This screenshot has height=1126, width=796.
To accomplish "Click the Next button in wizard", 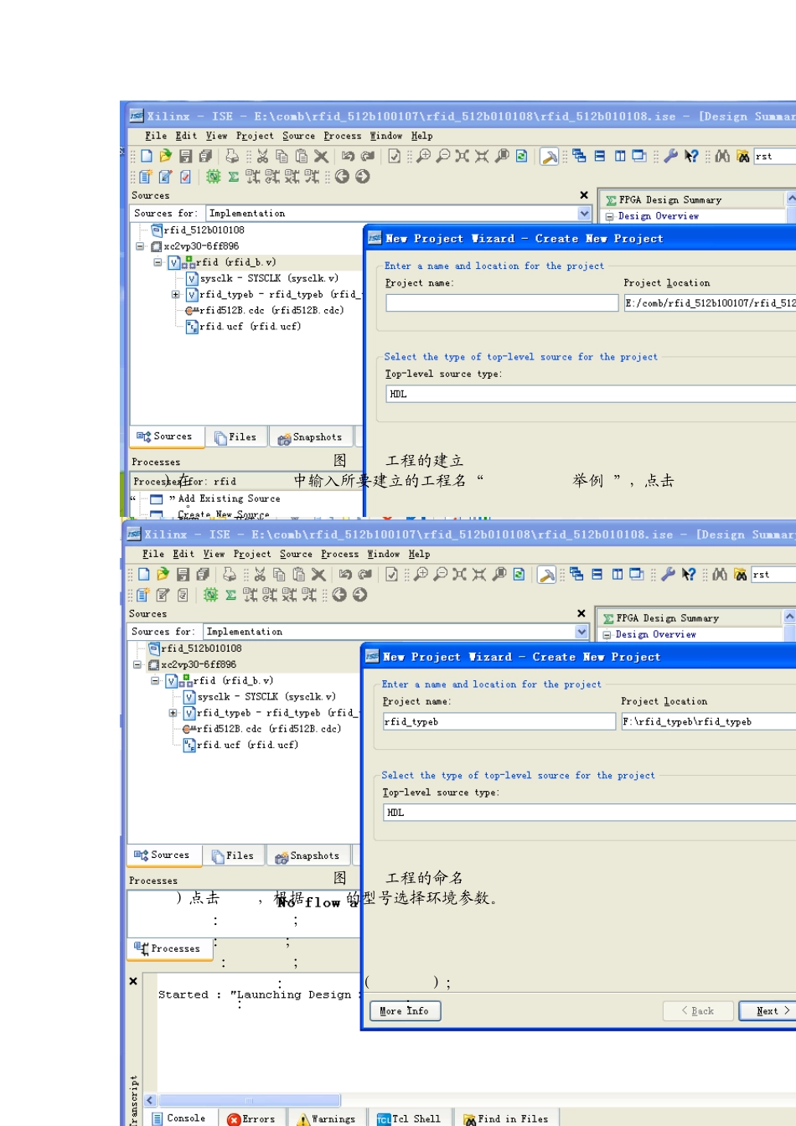I will [768, 1011].
